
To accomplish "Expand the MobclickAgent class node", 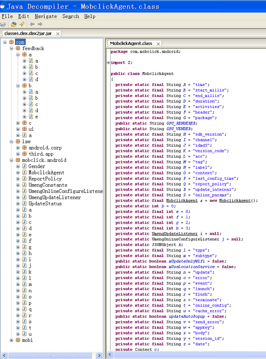I will click(18, 172).
